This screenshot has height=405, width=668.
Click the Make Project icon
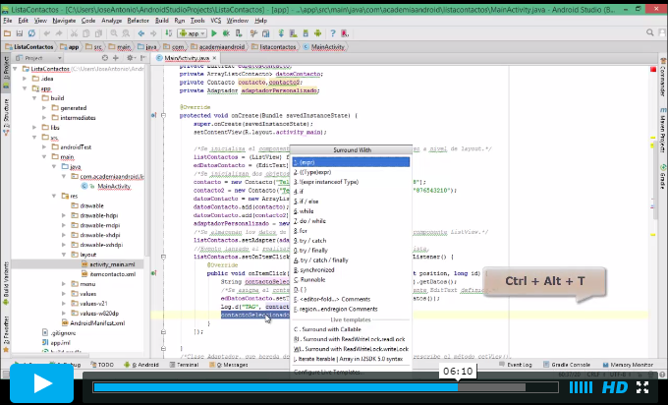click(x=169, y=33)
